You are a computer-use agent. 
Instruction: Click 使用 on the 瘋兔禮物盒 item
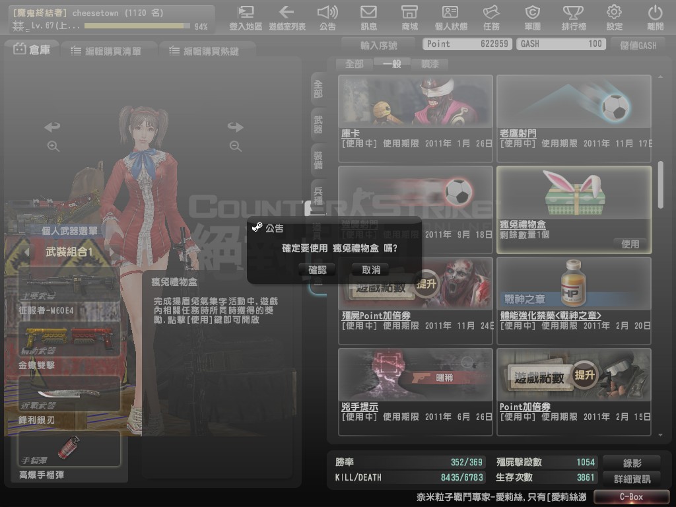tap(630, 244)
